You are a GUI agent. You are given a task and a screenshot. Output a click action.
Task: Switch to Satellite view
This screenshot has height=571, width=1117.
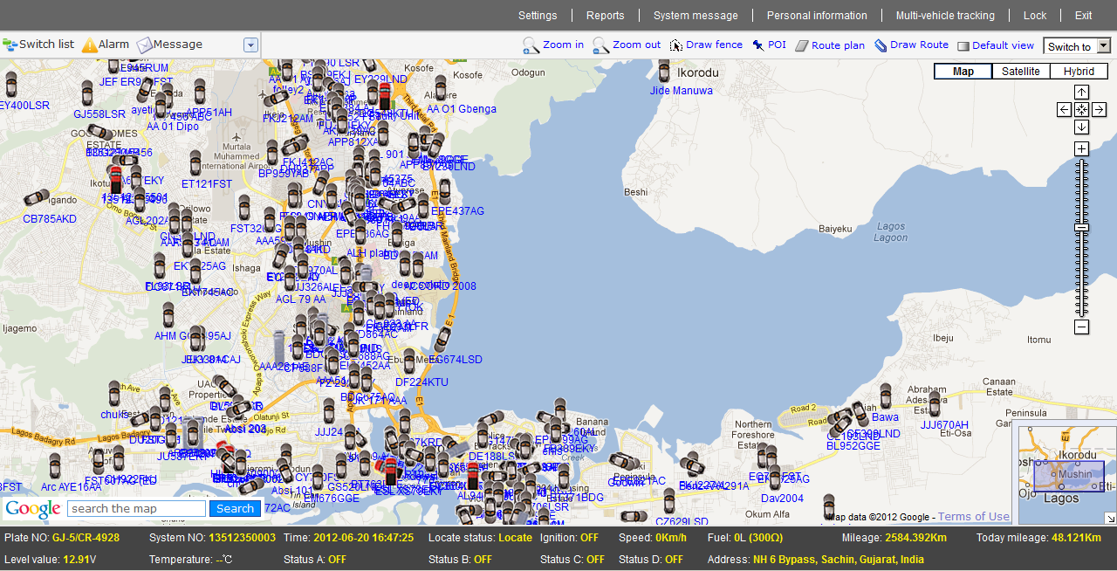coord(1021,71)
